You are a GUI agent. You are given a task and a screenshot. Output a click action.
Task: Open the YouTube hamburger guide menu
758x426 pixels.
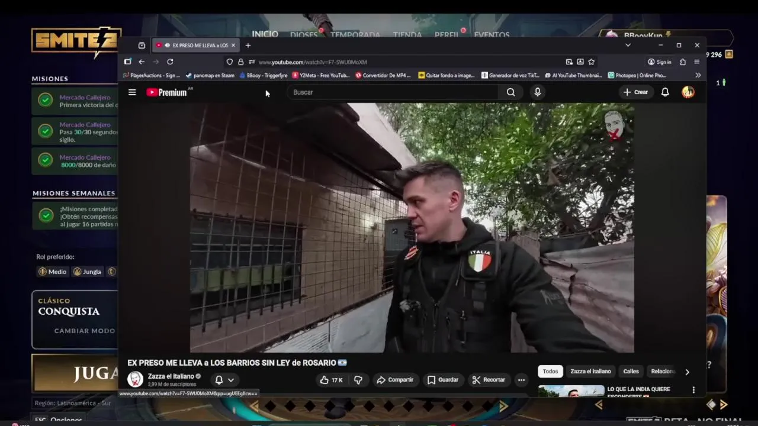(132, 92)
